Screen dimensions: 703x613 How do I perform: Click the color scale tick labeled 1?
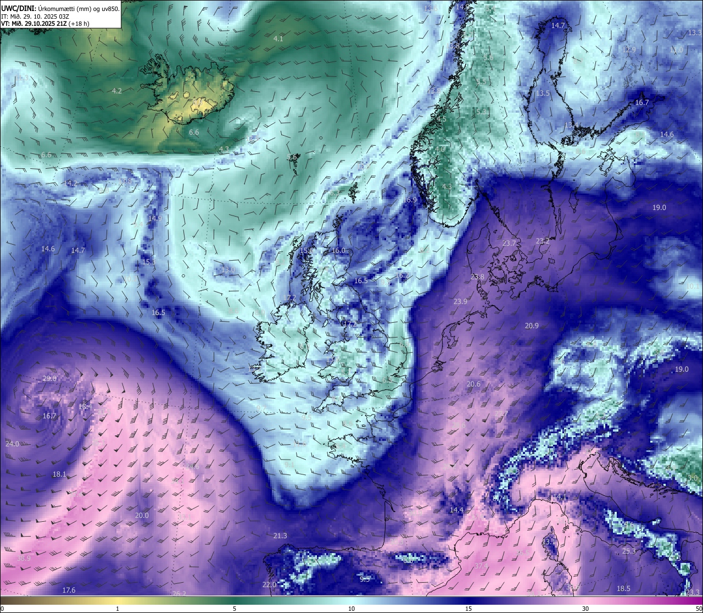point(118,609)
